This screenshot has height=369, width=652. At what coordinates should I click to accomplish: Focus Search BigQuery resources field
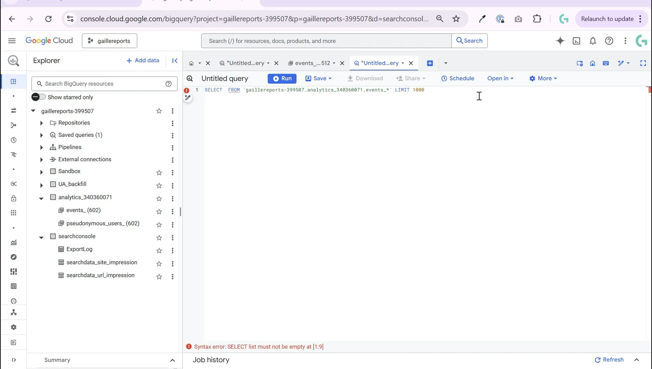coord(104,84)
